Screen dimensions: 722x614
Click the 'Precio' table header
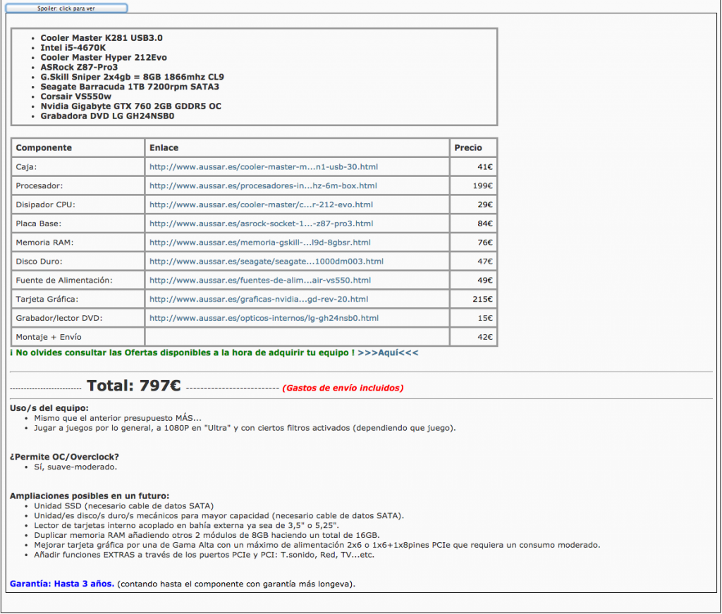click(x=473, y=147)
